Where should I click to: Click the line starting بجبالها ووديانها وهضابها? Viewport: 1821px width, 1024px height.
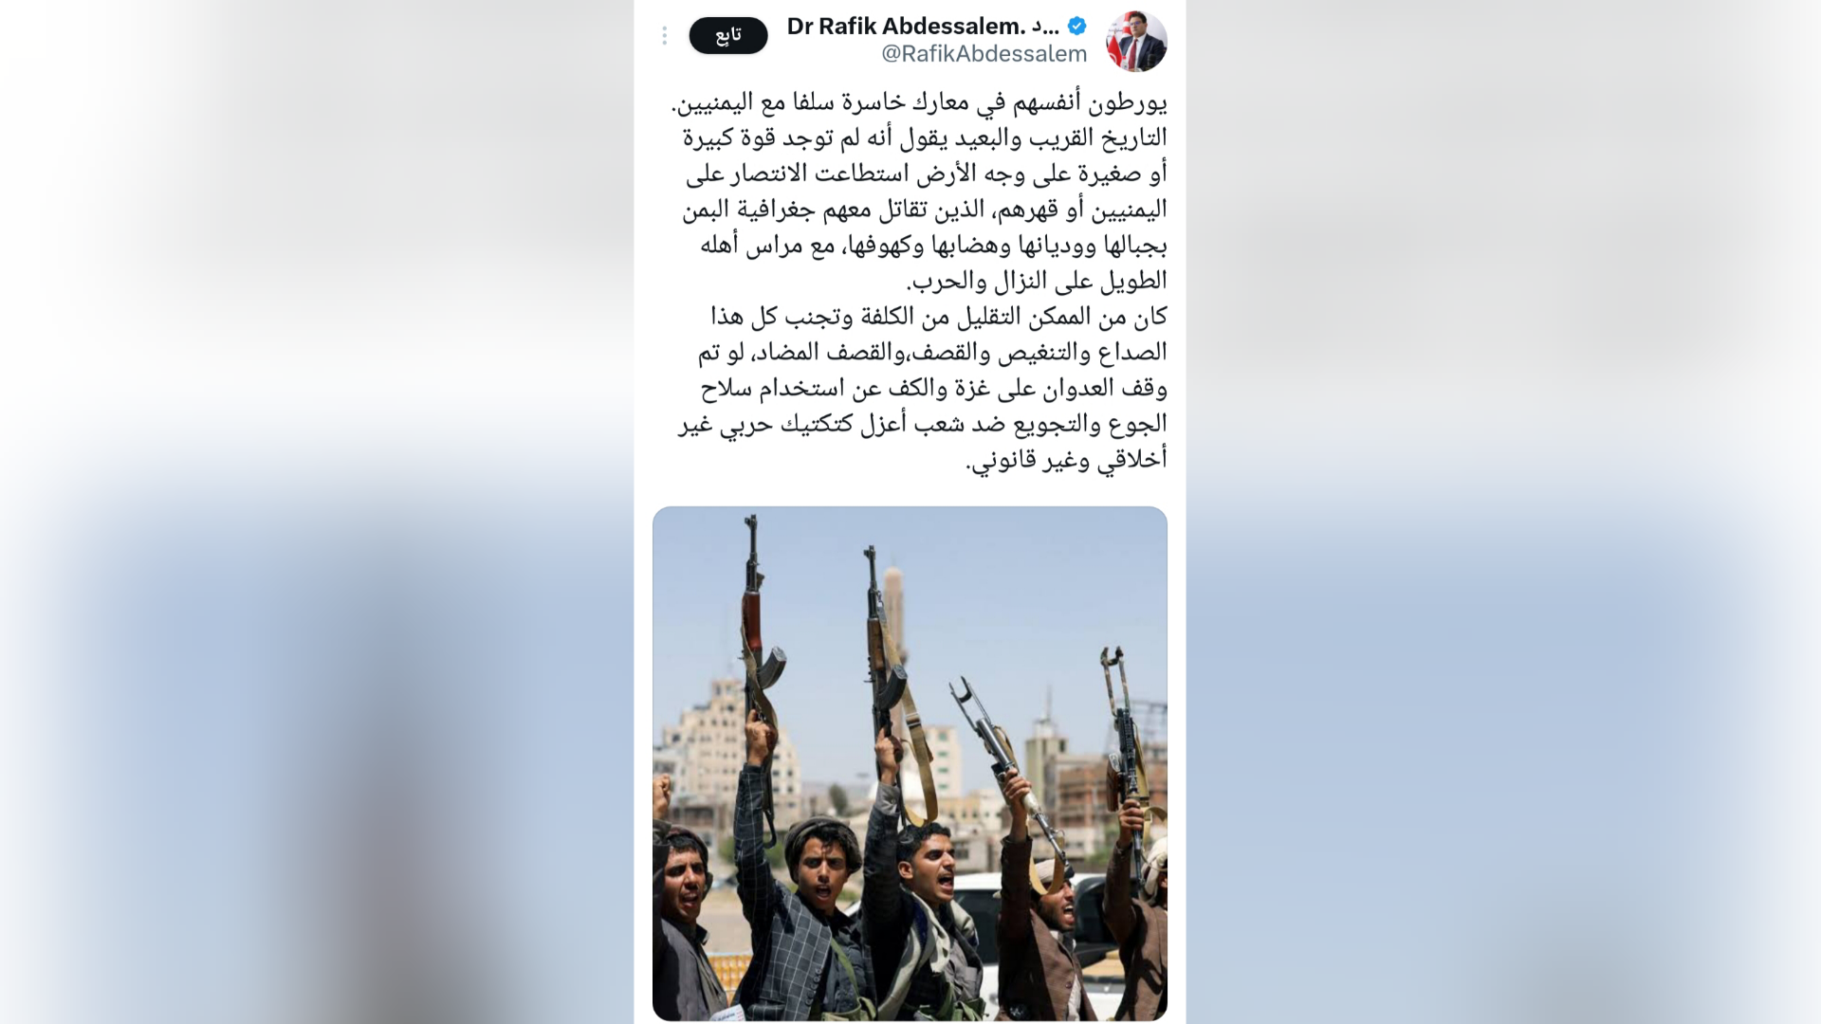point(933,246)
